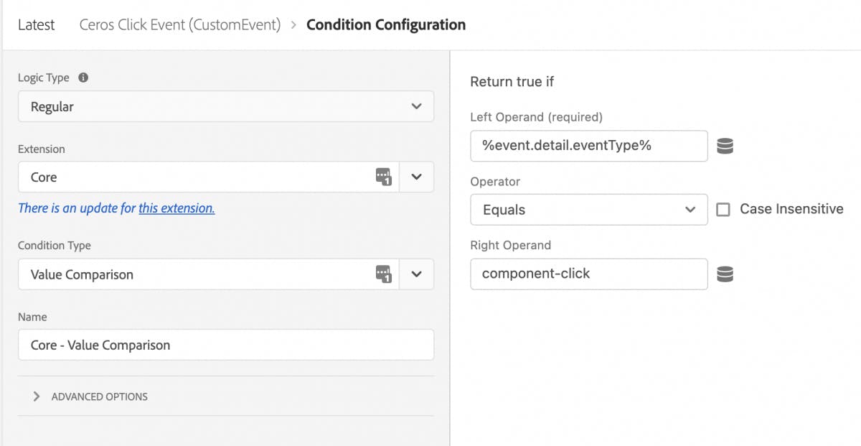Image resolution: width=861 pixels, height=446 pixels.
Task: Click the Left Operand text field
Action: 588,146
